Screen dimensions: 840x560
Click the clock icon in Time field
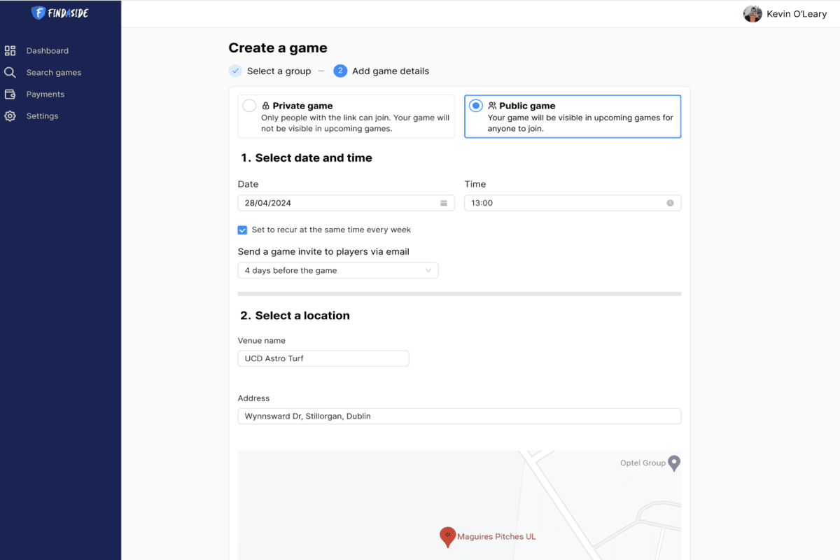pyautogui.click(x=670, y=203)
